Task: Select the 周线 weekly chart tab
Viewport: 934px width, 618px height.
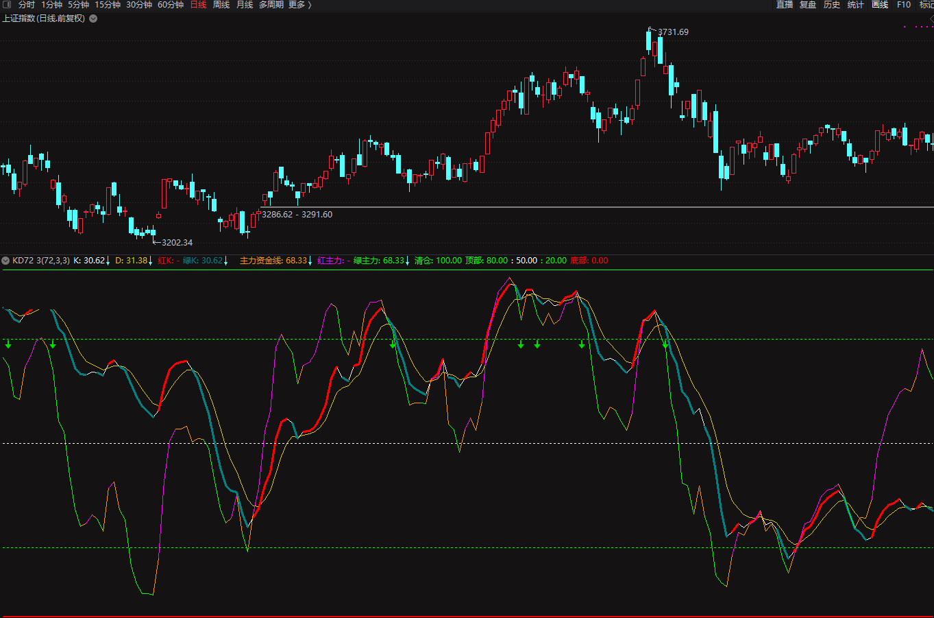Action: click(221, 5)
